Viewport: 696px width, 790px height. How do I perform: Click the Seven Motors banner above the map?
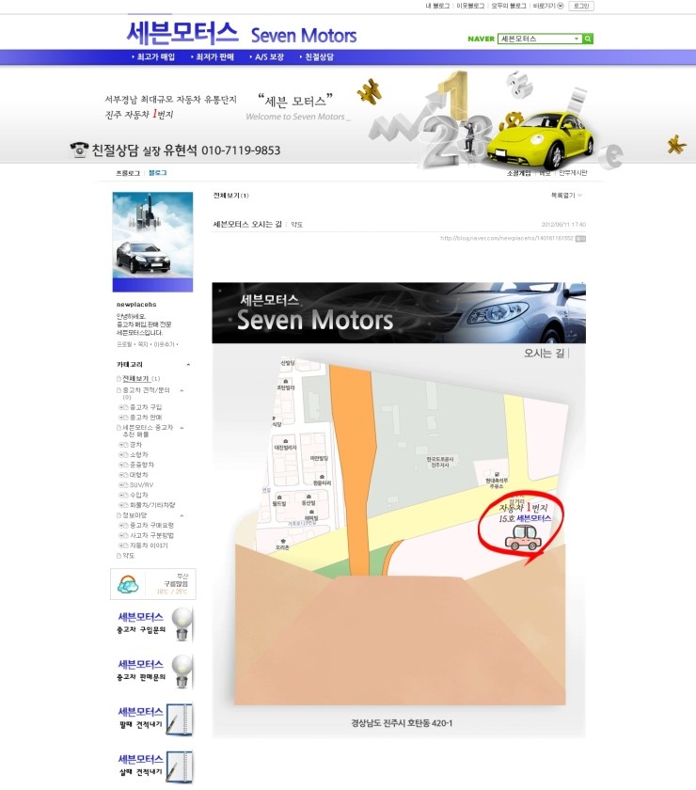coord(399,313)
